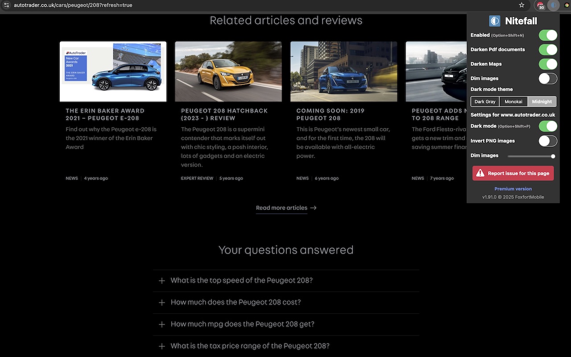Expand the tax price range question
The image size is (571, 357).
point(250,346)
